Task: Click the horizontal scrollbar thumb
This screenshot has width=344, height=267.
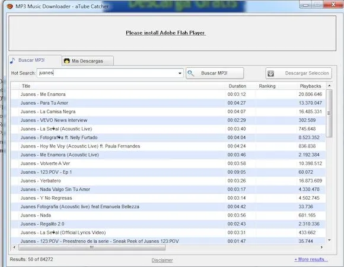Action: coord(92,247)
